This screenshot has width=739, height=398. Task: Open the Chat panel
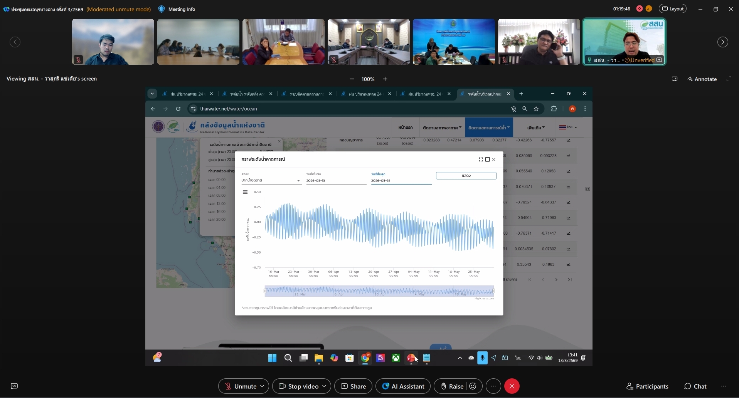click(x=695, y=386)
